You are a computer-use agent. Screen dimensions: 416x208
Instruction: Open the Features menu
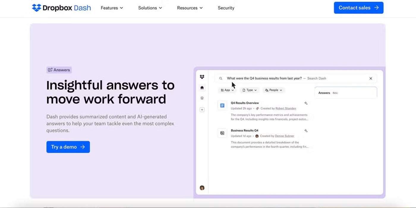point(112,8)
